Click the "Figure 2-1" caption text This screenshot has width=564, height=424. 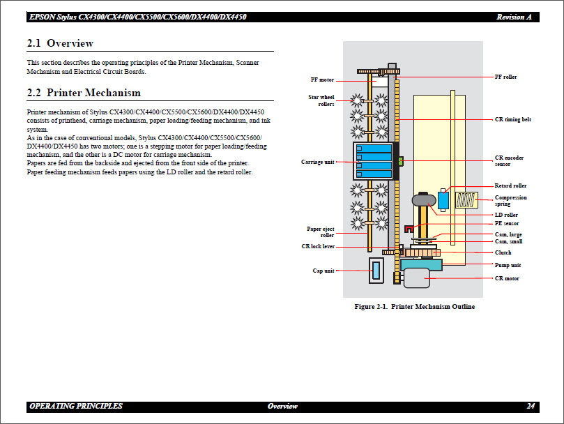[x=414, y=307]
